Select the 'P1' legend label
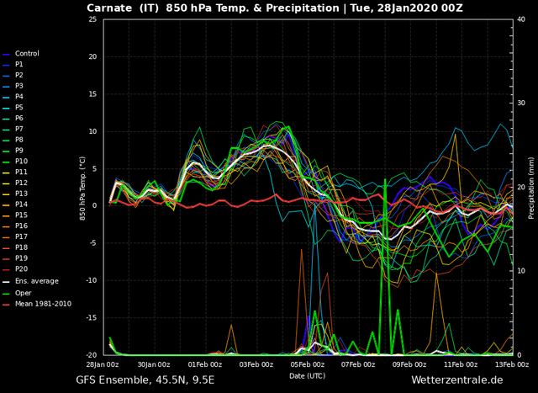Viewport: 538px width, 393px height. point(18,64)
